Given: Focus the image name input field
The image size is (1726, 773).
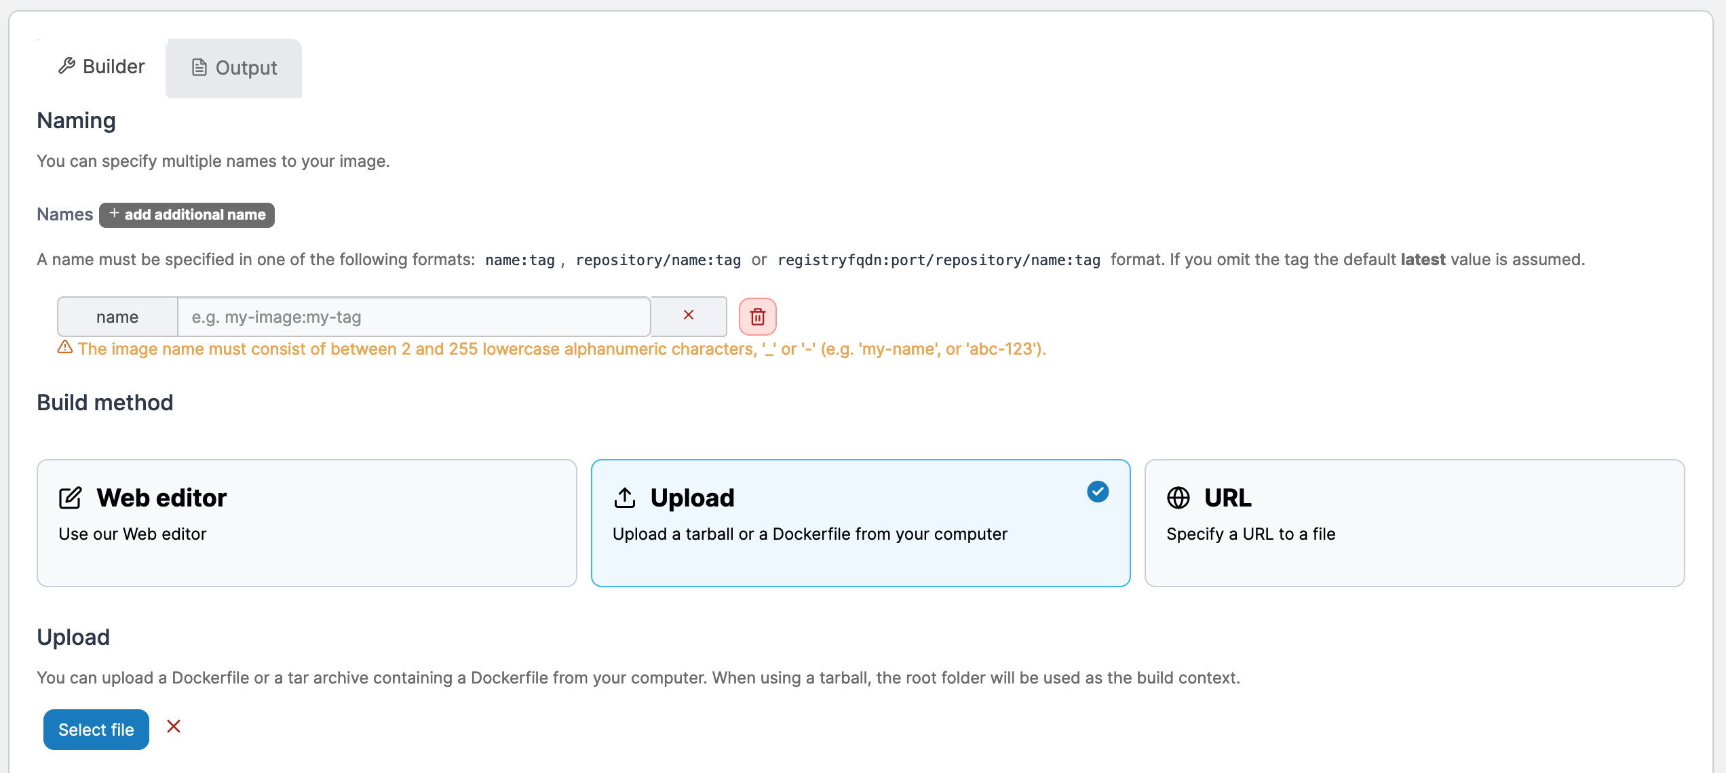Looking at the screenshot, I should click(x=414, y=317).
